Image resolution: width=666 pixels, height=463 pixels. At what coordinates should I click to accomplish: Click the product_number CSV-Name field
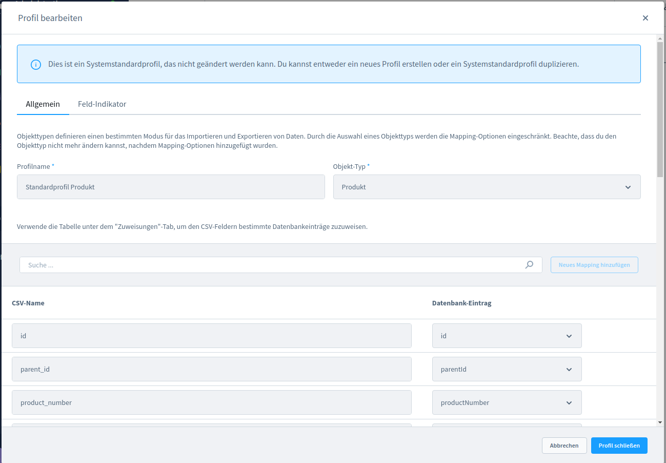coord(211,402)
